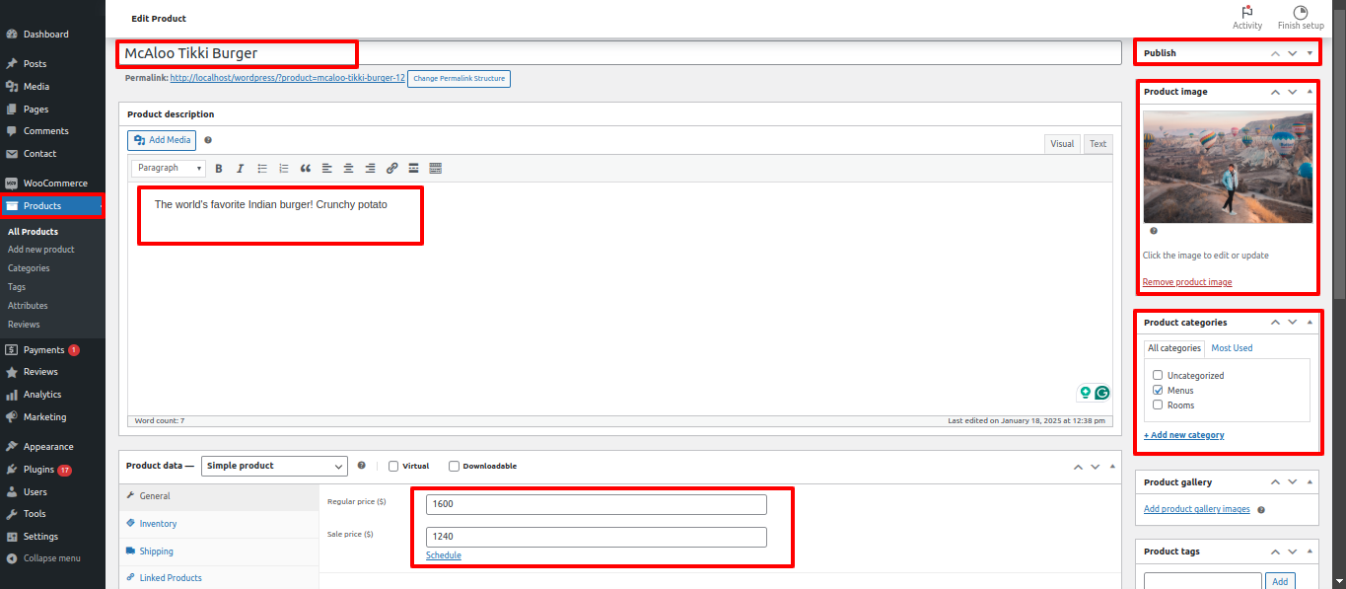Screen dimensions: 1346x589
Task: Open the Inventory product data tab
Action: click(x=158, y=524)
